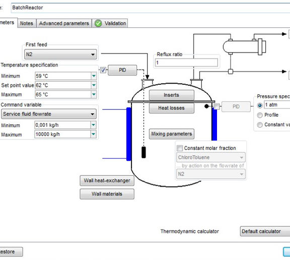Click the reflux splitter square node
Viewport: 290px width, 260px height.
(x=231, y=71)
